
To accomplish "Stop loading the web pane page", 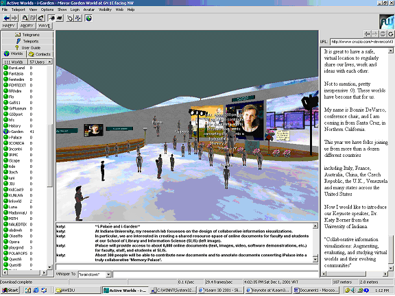I will pos(383,34).
